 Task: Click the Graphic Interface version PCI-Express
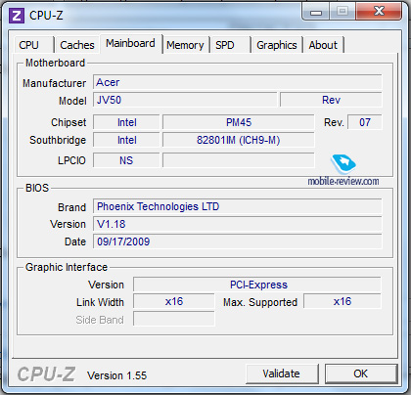[257, 285]
